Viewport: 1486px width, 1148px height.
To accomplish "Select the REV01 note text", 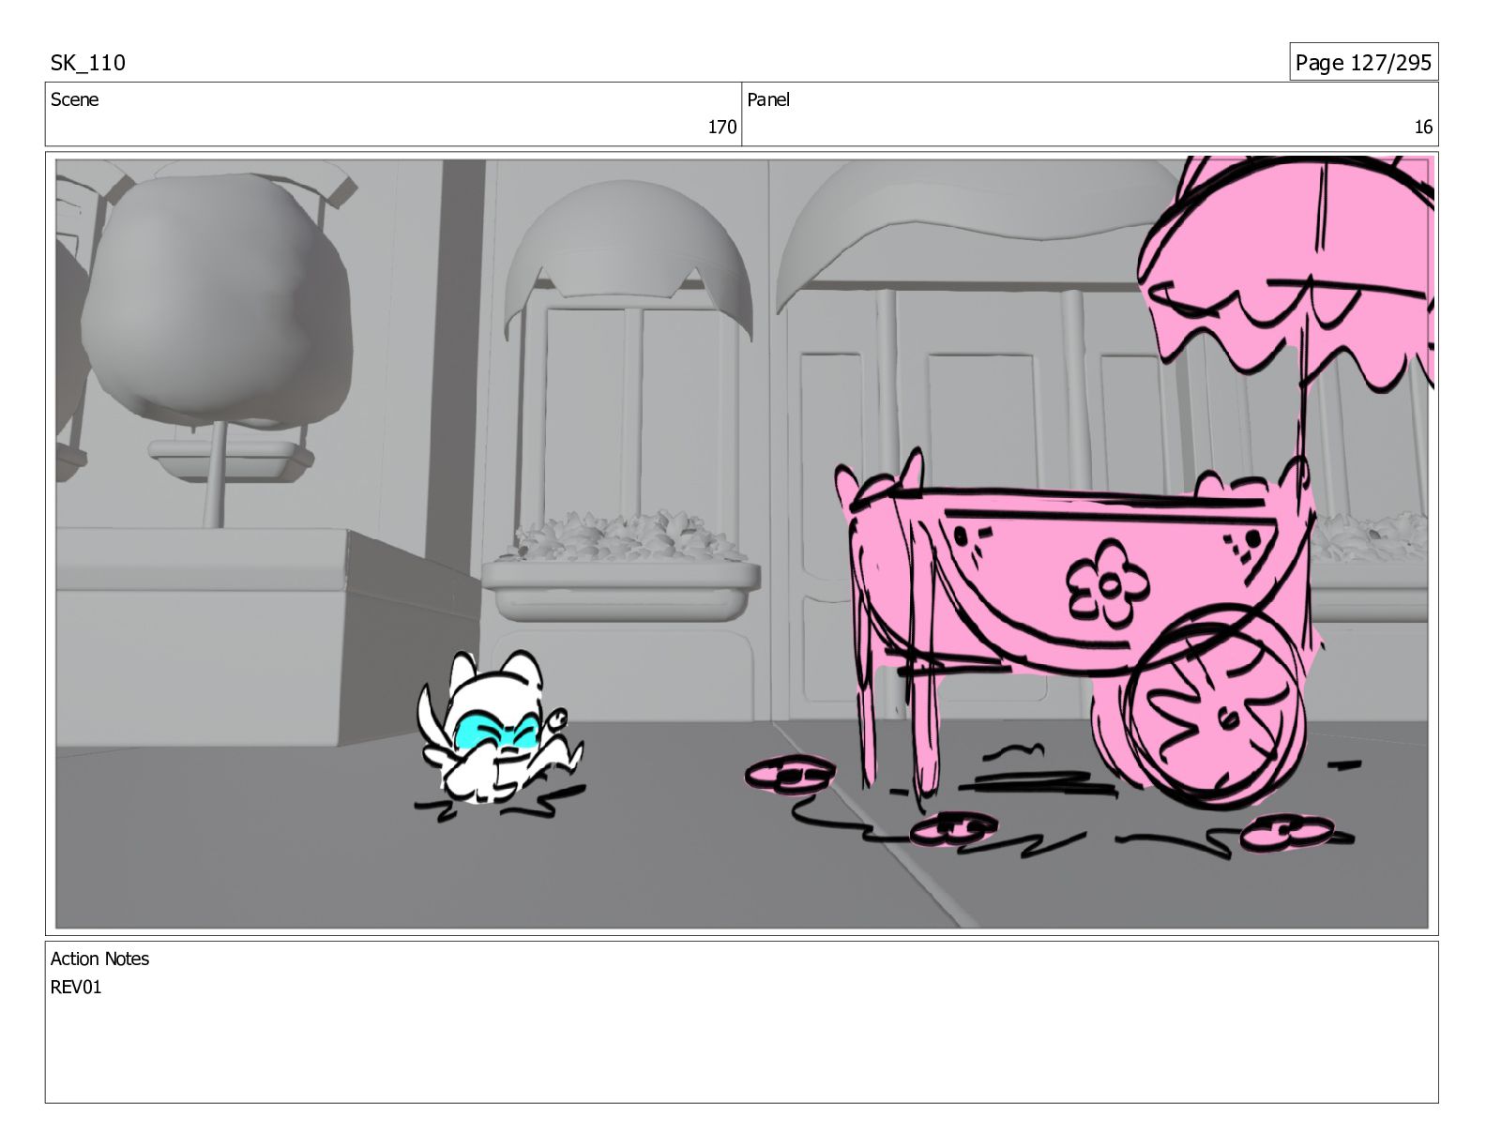I will [x=76, y=987].
